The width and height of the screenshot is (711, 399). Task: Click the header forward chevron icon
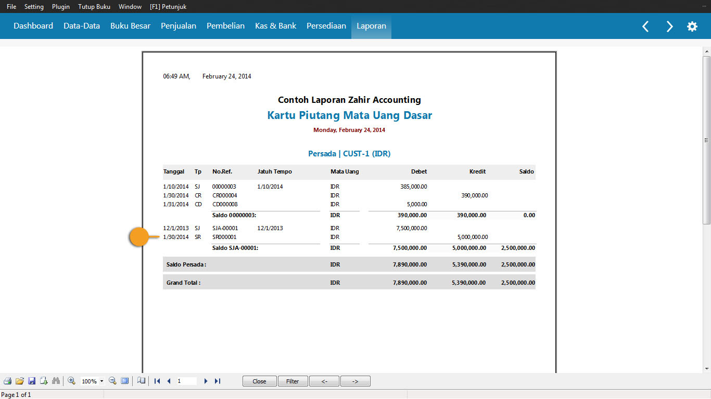click(669, 26)
